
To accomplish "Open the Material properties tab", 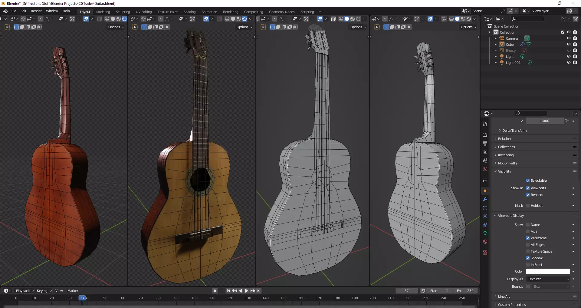I will click(485, 242).
